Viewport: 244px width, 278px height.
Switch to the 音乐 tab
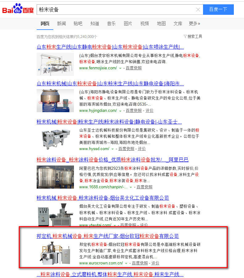pos(111,24)
